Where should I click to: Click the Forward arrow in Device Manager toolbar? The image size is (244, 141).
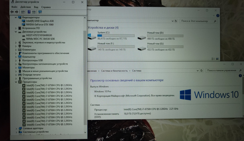(x=17, y=12)
